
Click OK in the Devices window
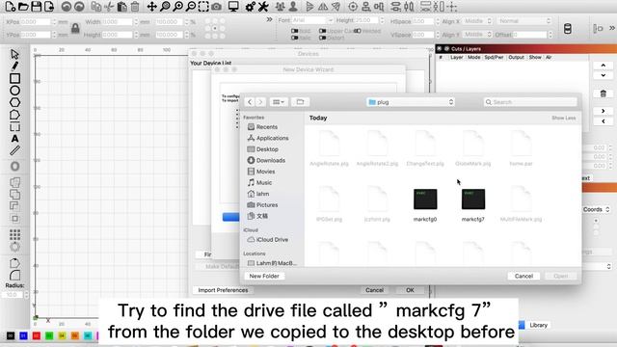tap(410, 290)
